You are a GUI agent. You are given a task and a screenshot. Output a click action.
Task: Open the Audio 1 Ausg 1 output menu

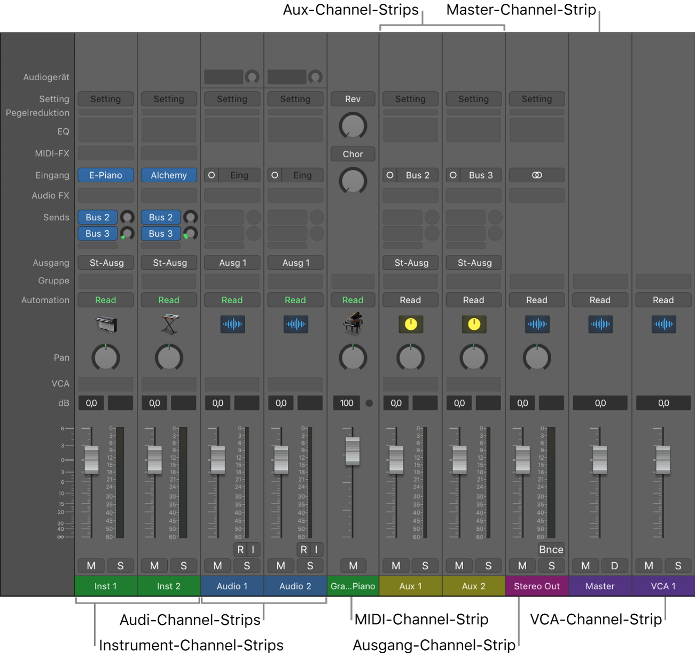[232, 262]
